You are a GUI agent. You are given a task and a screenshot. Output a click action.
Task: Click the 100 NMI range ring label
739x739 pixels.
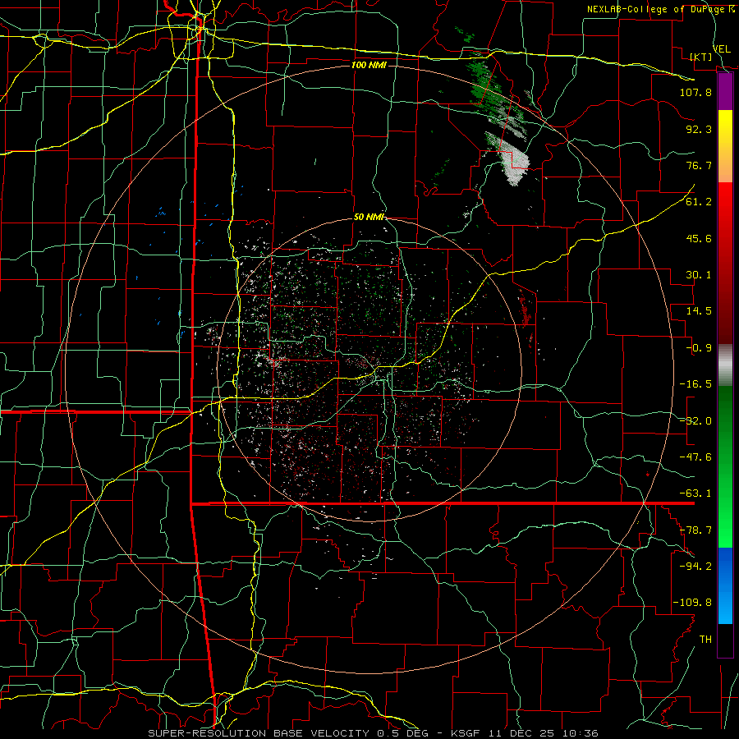pyautogui.click(x=369, y=65)
